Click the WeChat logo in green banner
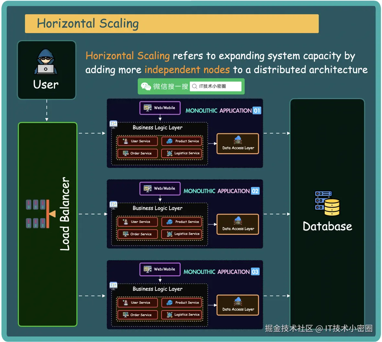Screen dimensions: 382x342 pyautogui.click(x=146, y=86)
